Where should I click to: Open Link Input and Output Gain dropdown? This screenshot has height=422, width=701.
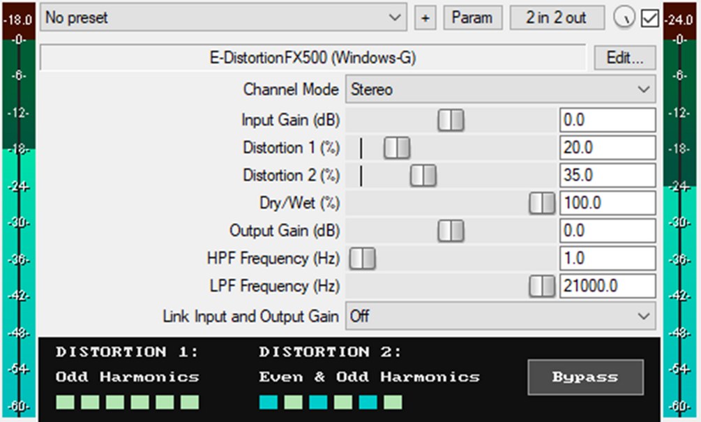coord(500,316)
